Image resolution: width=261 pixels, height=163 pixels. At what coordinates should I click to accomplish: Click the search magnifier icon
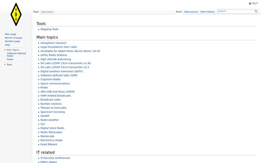click(x=256, y=11)
